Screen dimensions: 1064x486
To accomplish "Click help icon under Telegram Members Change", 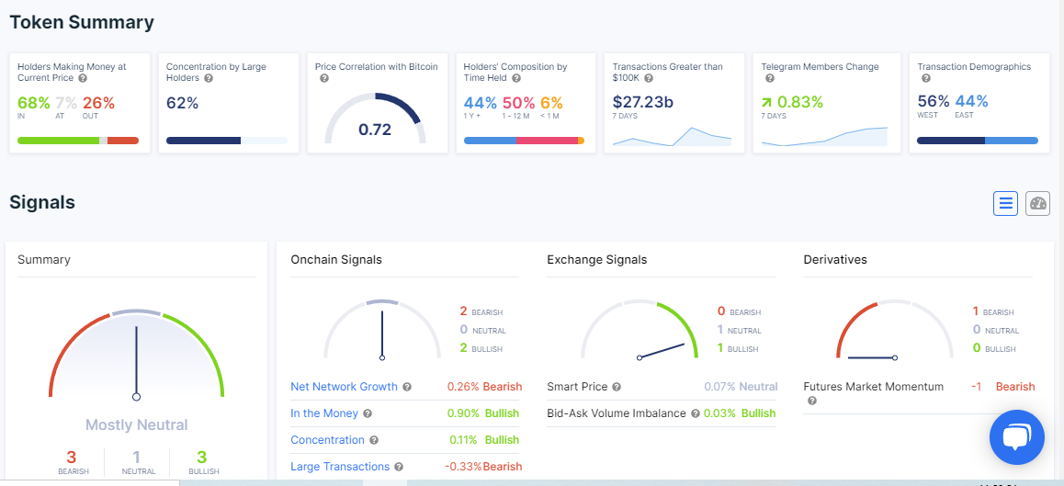I will tap(769, 79).
